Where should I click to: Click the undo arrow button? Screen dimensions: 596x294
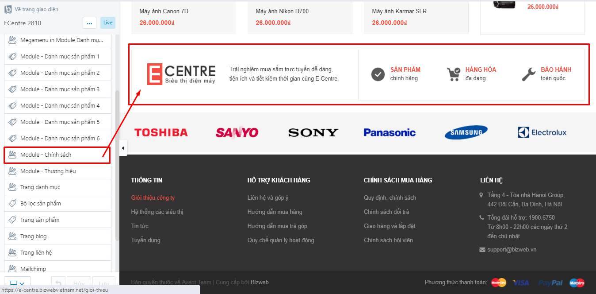pos(59,283)
